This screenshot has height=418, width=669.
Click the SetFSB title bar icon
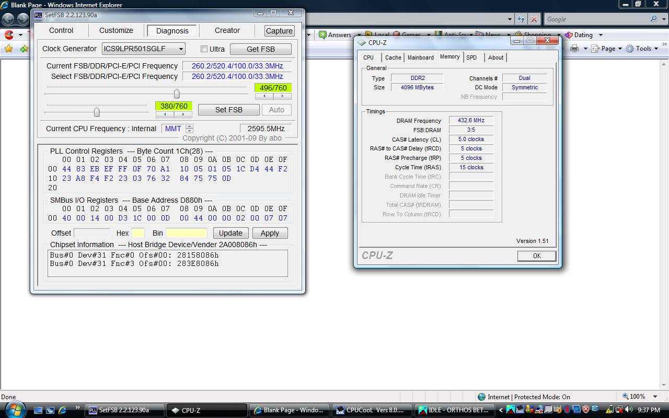tap(38, 15)
